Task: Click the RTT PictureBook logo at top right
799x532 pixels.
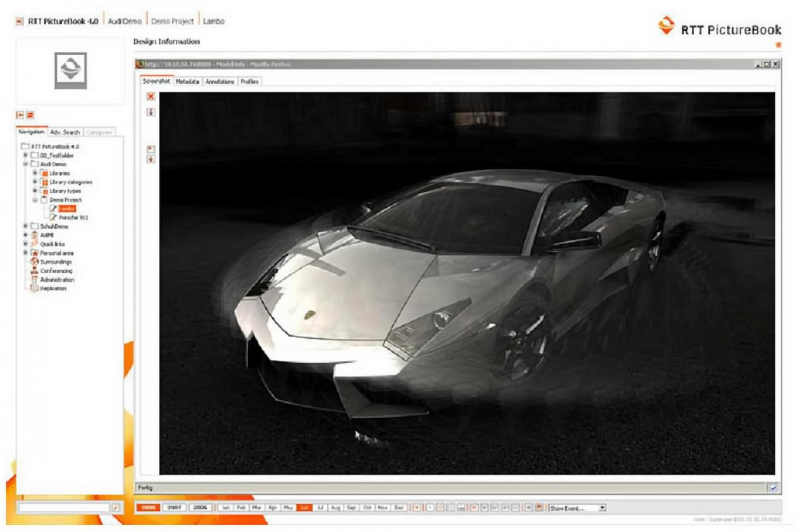Action: tap(720, 26)
